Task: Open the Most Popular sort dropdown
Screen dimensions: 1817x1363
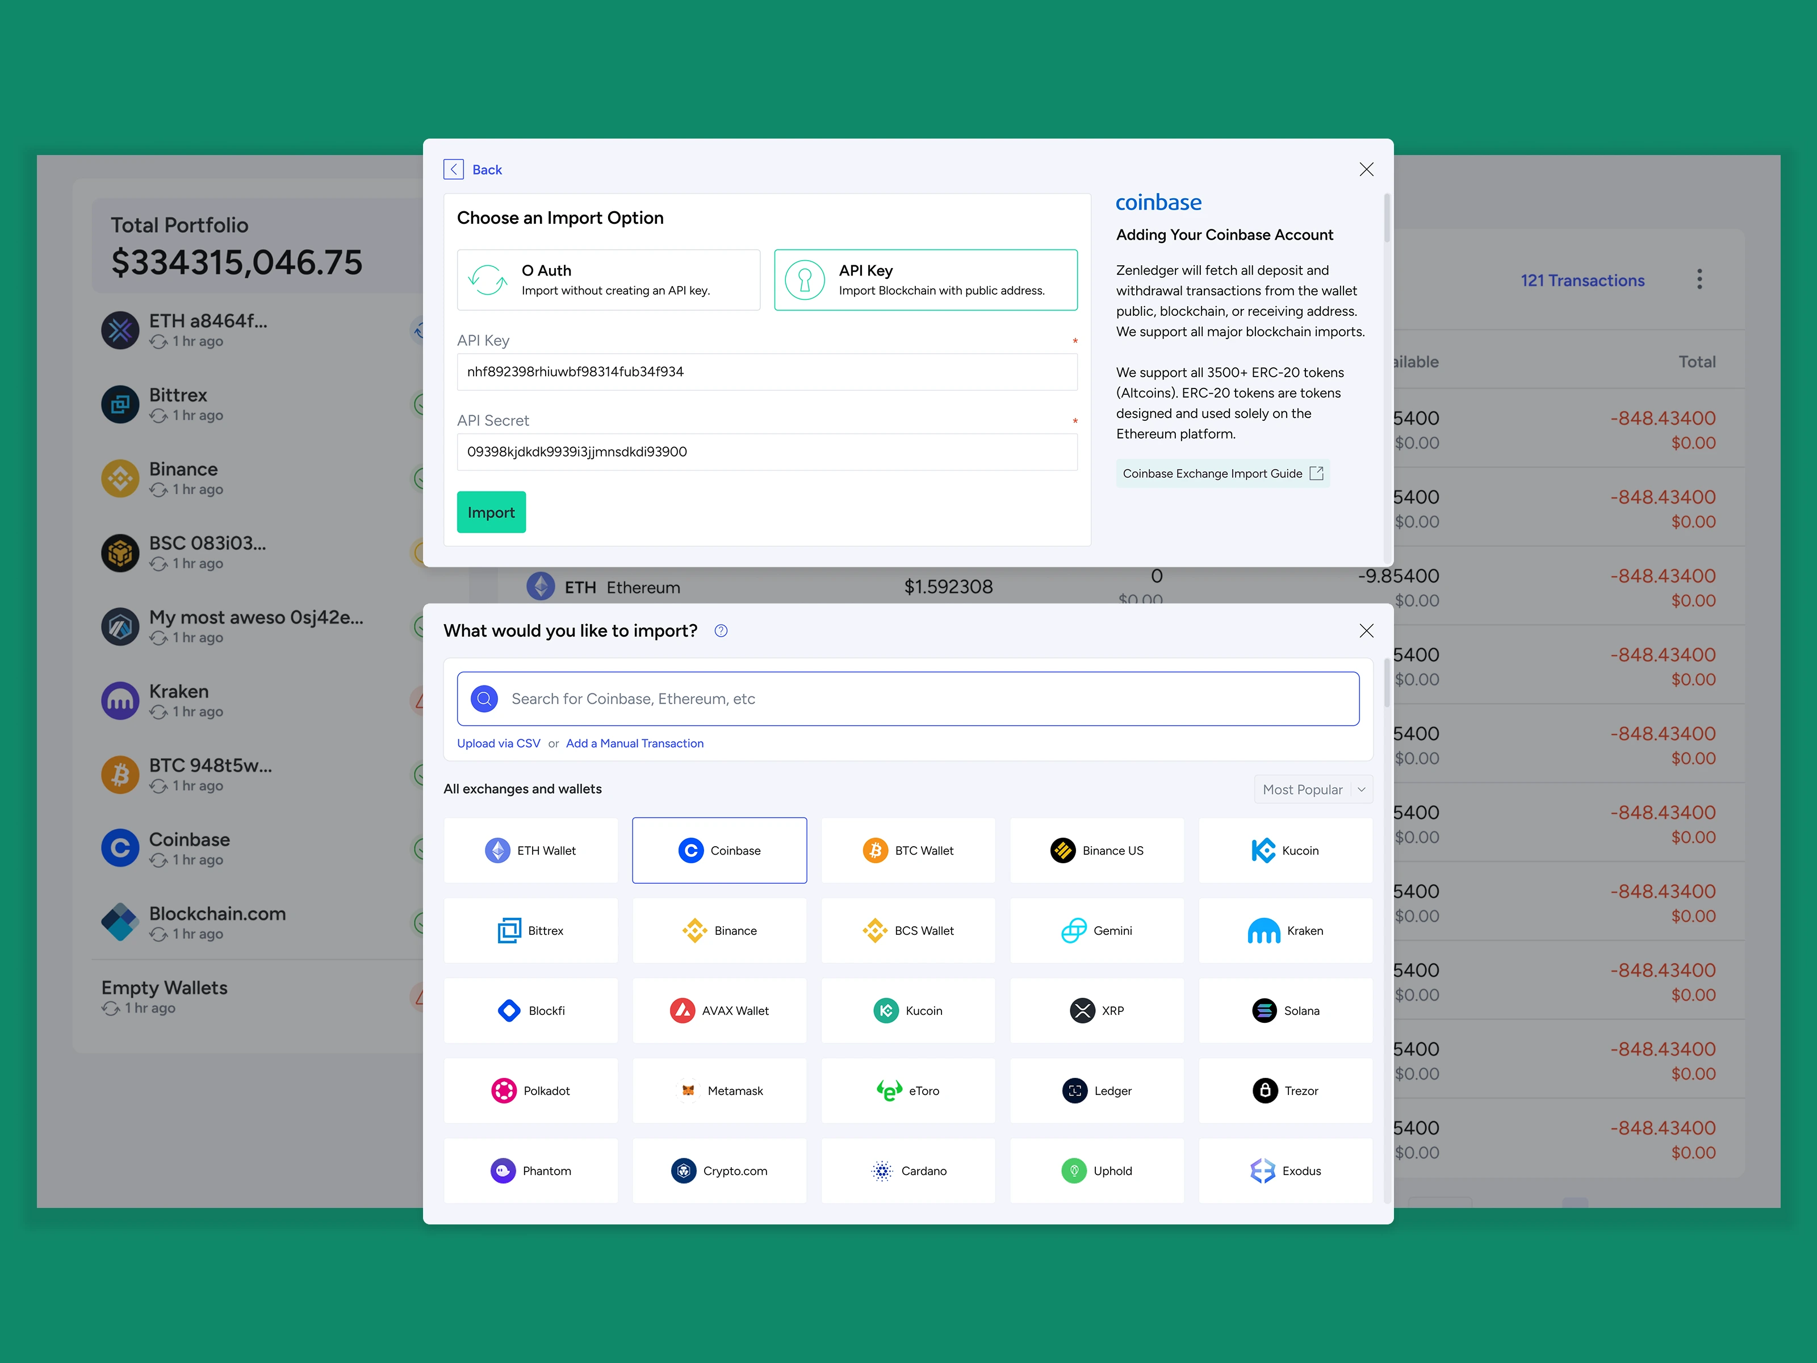Action: click(x=1302, y=789)
